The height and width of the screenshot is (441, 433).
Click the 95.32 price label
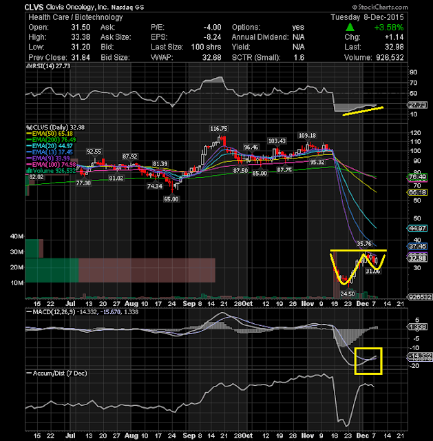(317, 163)
